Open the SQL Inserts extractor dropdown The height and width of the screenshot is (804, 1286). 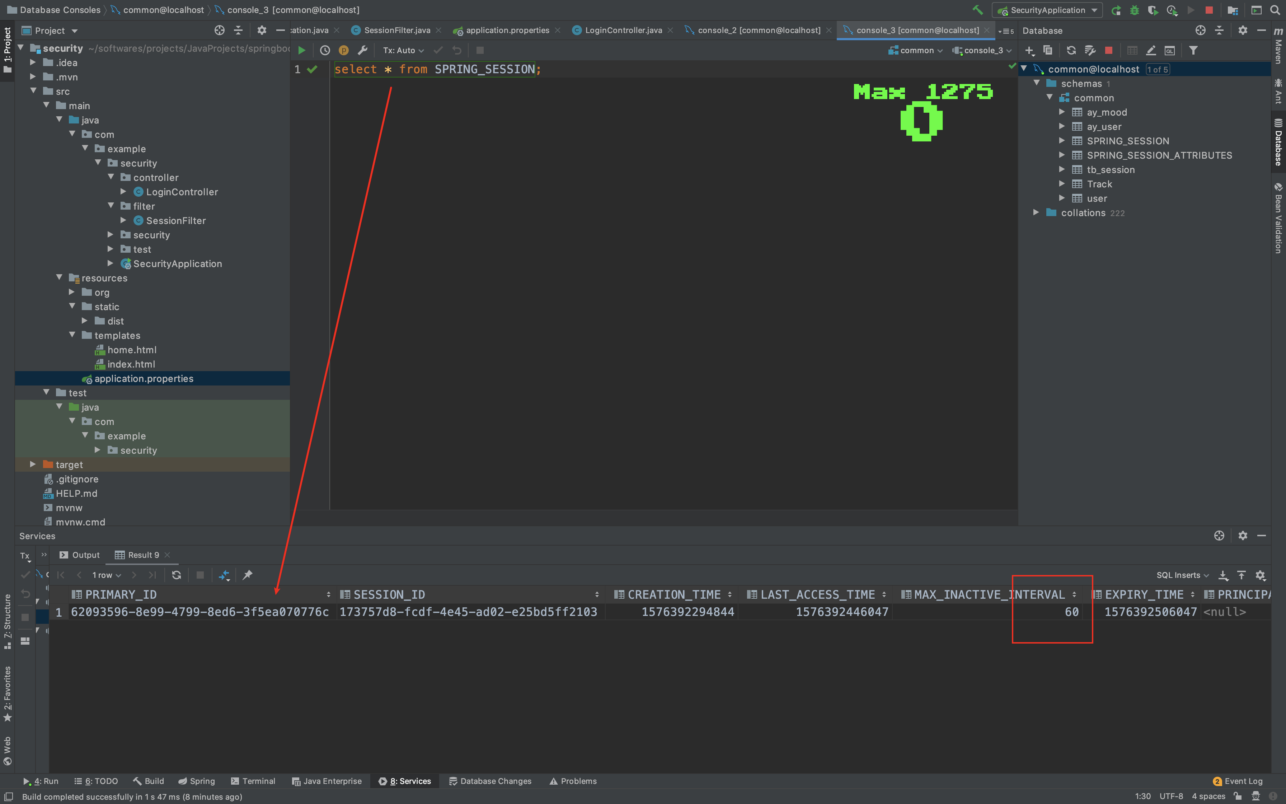(x=1182, y=575)
